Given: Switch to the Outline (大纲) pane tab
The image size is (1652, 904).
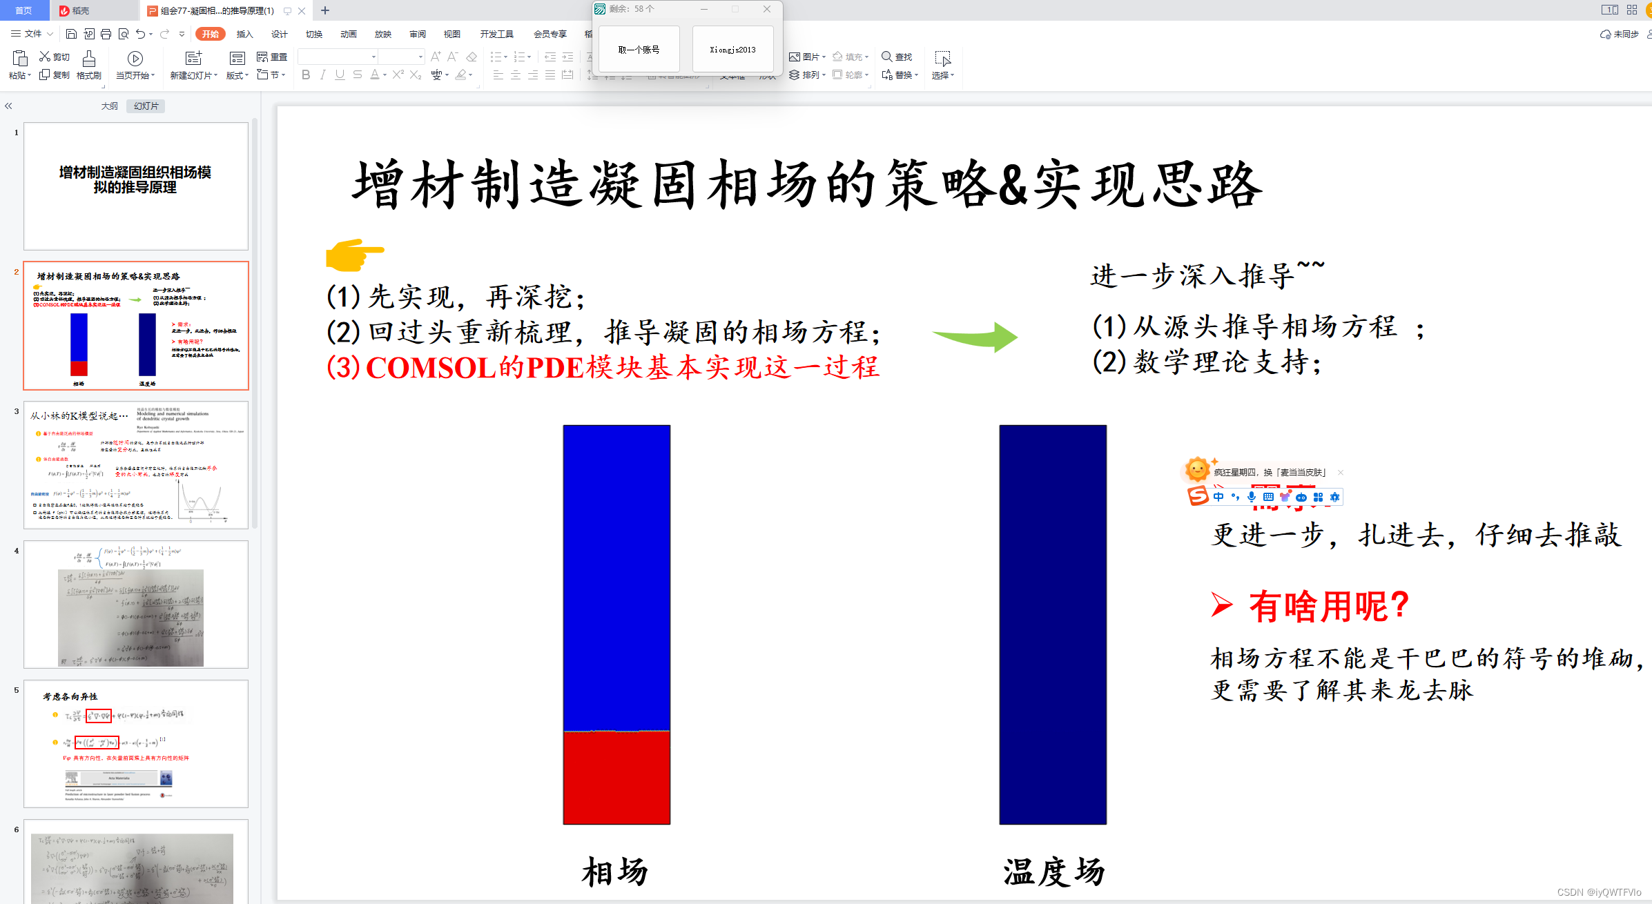Looking at the screenshot, I should (109, 106).
